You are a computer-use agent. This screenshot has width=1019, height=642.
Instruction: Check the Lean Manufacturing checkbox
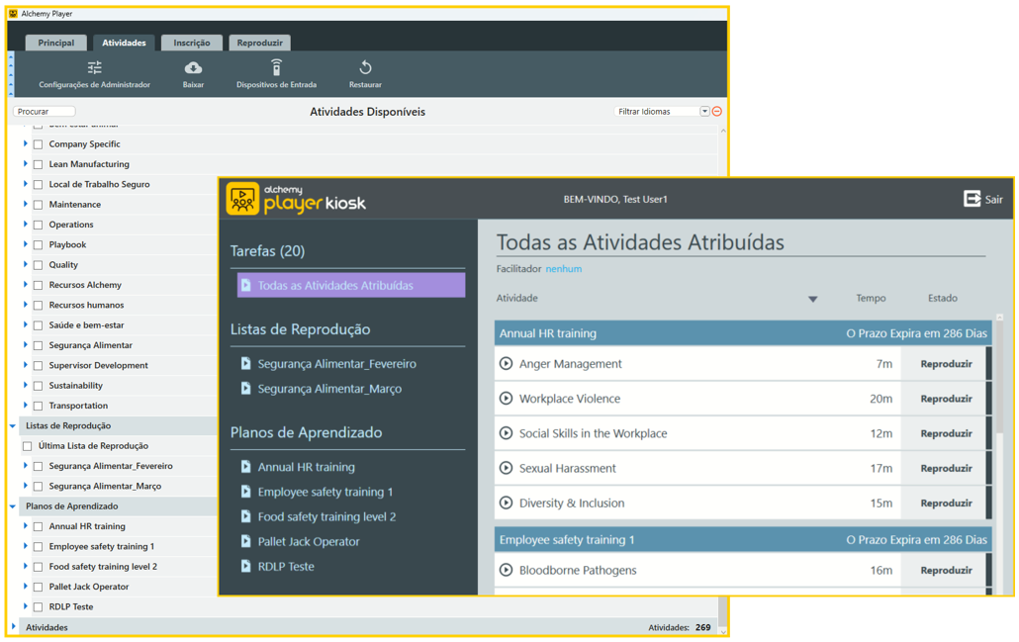(x=39, y=165)
